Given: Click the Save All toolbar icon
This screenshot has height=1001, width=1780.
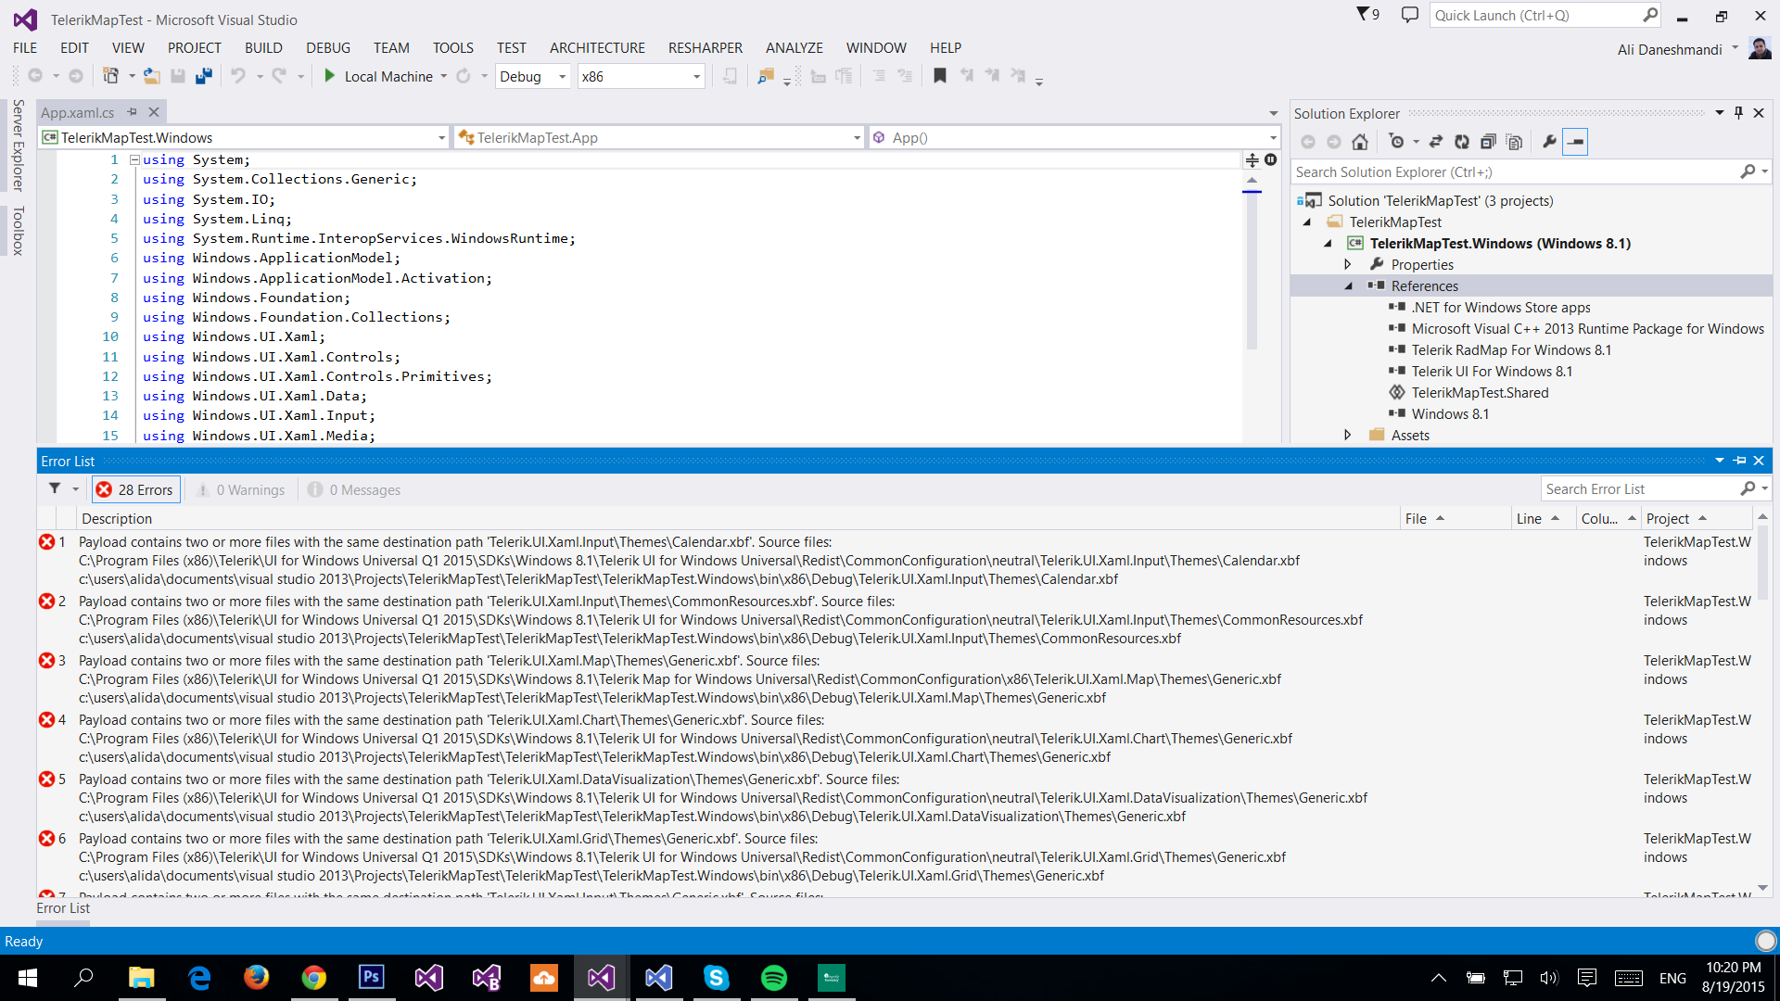Looking at the screenshot, I should [204, 76].
